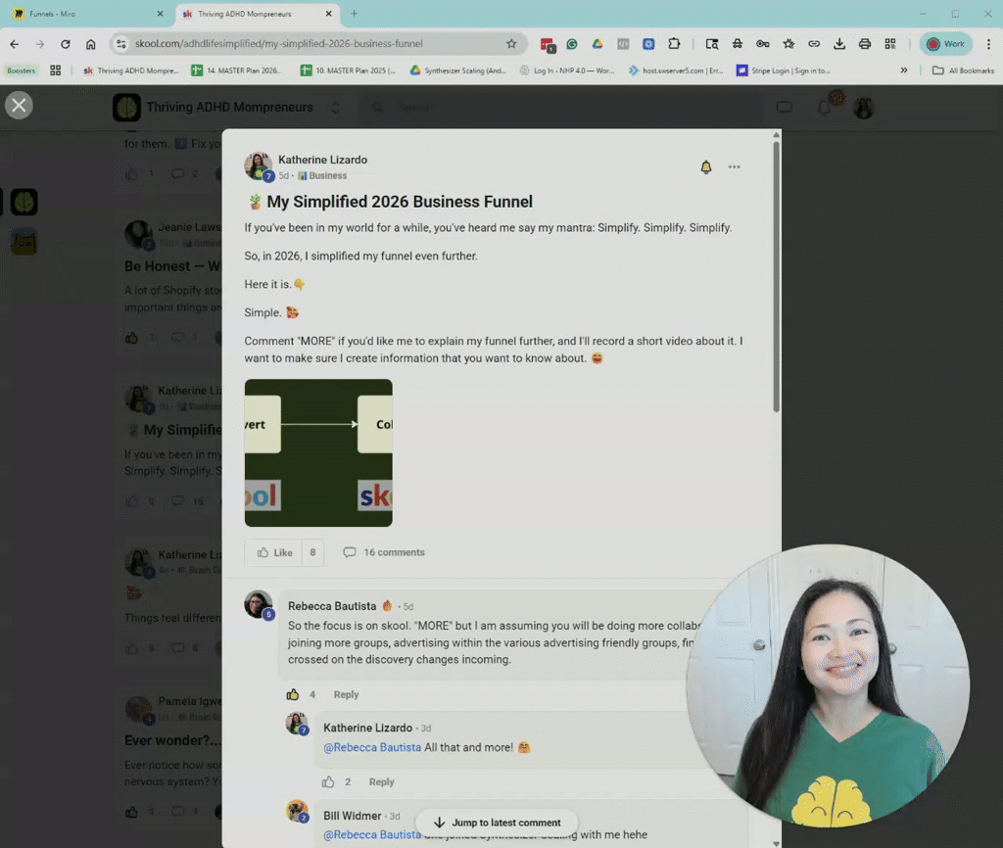The image size is (1003, 848).
Task: Close the post overlay with X button
Action: tap(19, 106)
